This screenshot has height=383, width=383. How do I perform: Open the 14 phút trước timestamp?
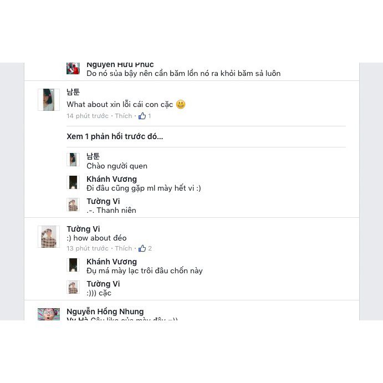tap(88, 116)
